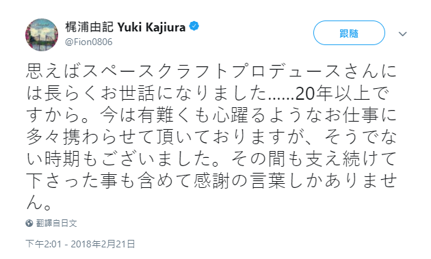431x259 pixels.
Task: Click the tweet line starting 下さった事も
Action: (211, 181)
